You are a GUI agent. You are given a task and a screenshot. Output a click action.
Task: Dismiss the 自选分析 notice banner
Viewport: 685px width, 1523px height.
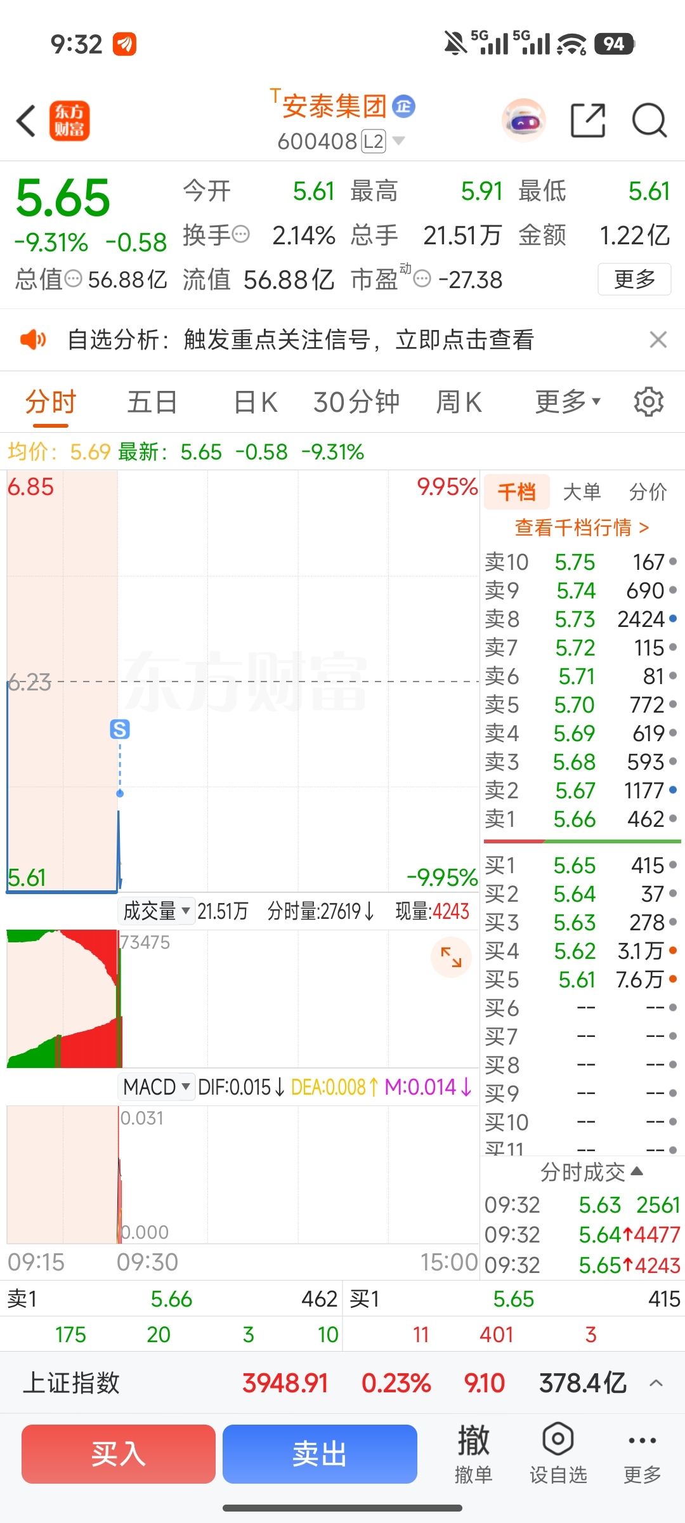658,340
